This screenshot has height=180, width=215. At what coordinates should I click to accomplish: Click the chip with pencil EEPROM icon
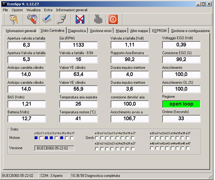tap(47, 19)
